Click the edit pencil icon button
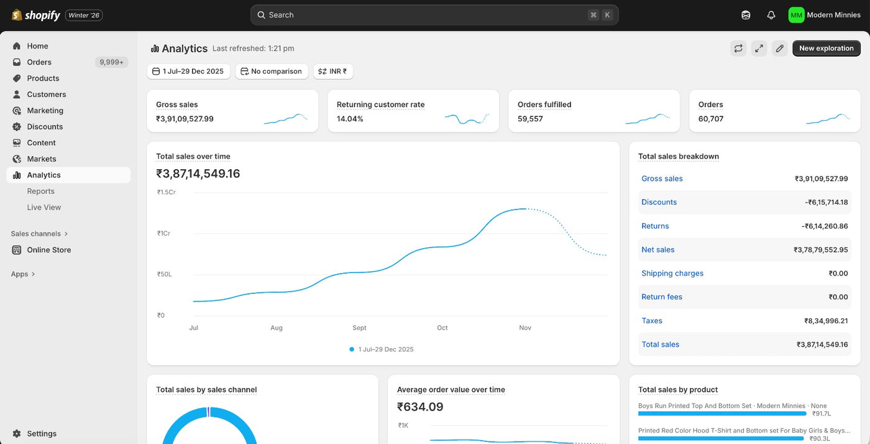 (780, 49)
